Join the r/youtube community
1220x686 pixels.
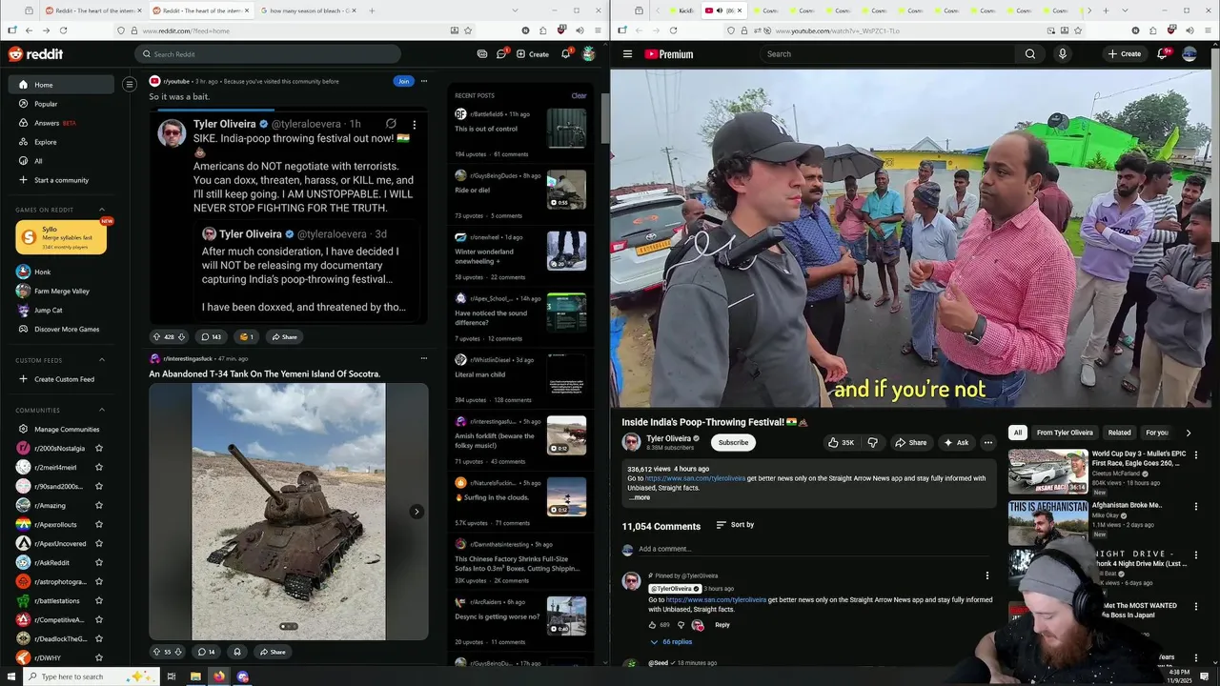point(403,81)
